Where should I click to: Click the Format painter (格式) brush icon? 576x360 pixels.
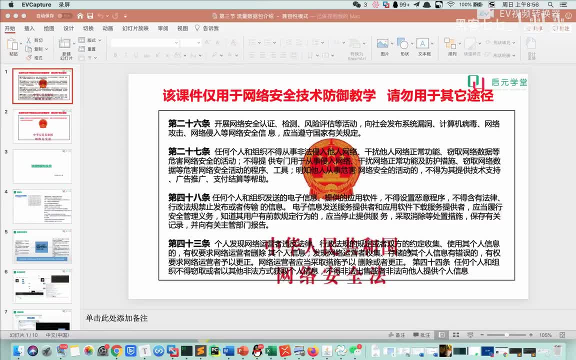tap(28, 57)
